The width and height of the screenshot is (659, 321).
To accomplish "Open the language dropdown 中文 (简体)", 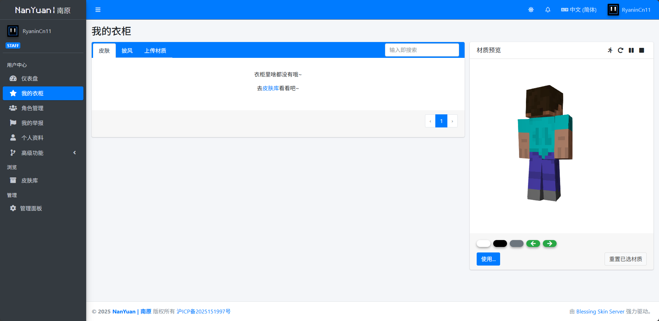I will point(579,10).
